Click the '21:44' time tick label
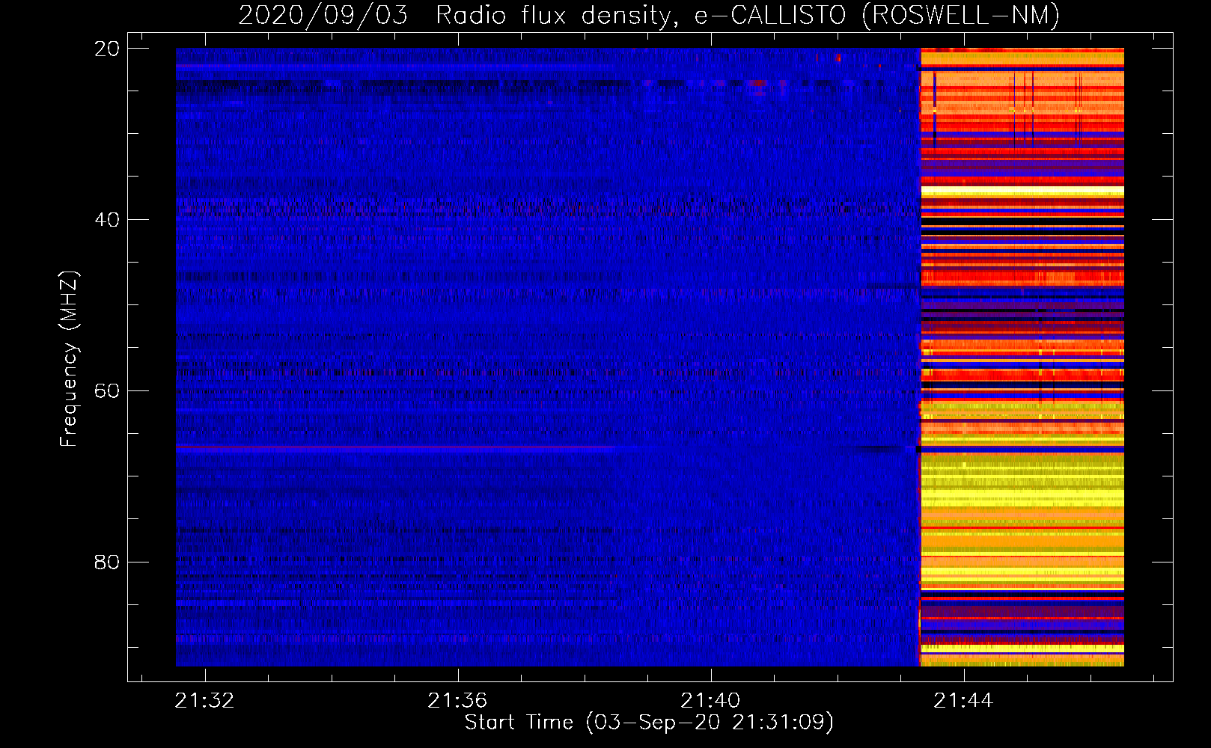 click(x=963, y=700)
